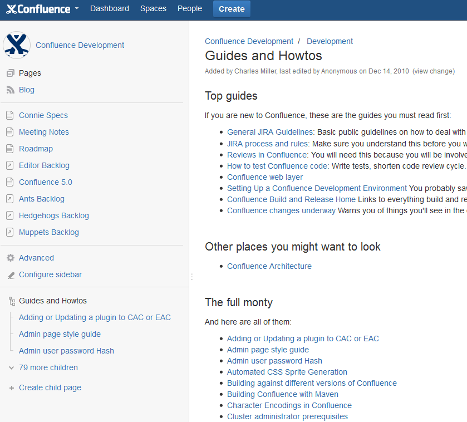This screenshot has width=467, height=422.
Task: Open the People menu
Action: (190, 8)
